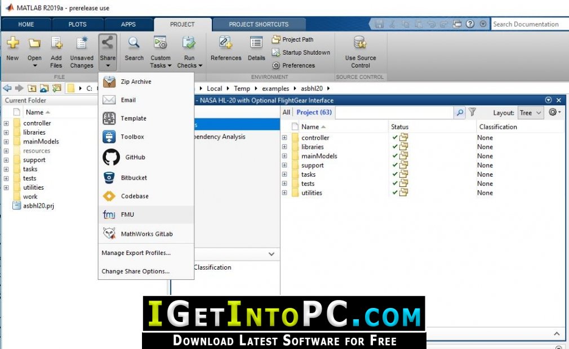Expand support row in project files tree
This screenshot has width=569, height=349.
pos(284,165)
